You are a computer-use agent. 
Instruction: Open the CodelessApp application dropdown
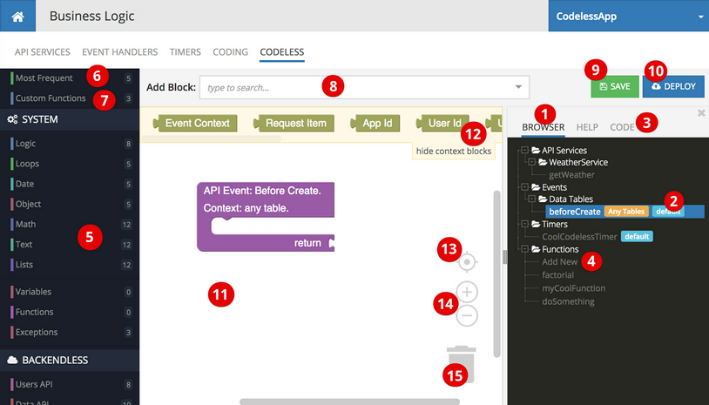coord(629,17)
